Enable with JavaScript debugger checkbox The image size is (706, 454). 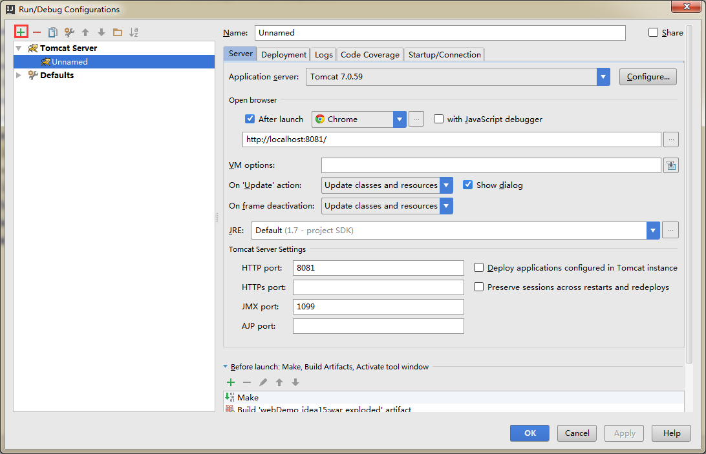click(x=438, y=119)
